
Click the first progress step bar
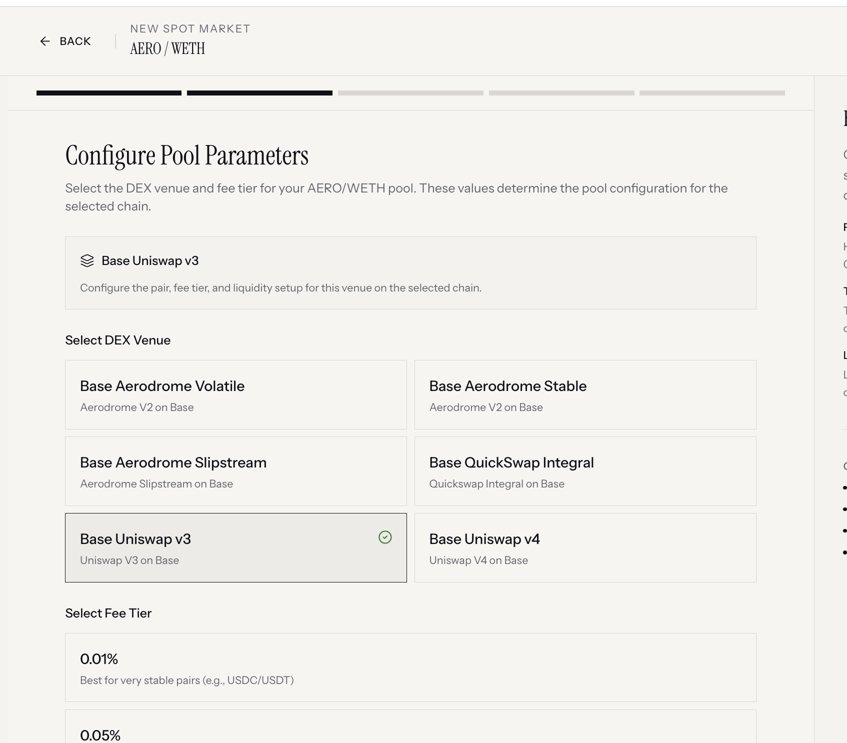point(109,93)
